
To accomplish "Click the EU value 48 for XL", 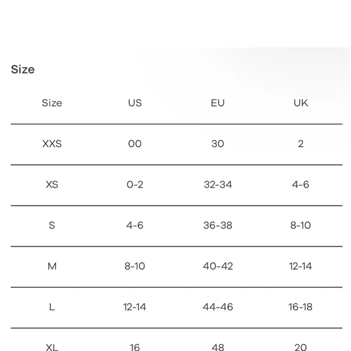I will coord(218,347).
